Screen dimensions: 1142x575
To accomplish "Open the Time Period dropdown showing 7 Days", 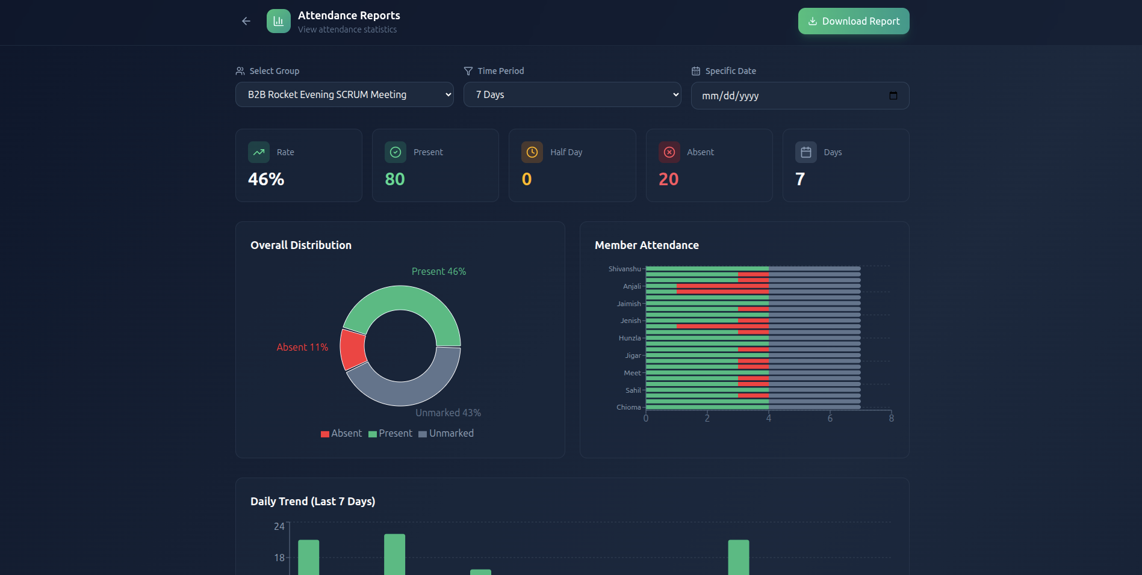I will click(x=571, y=94).
